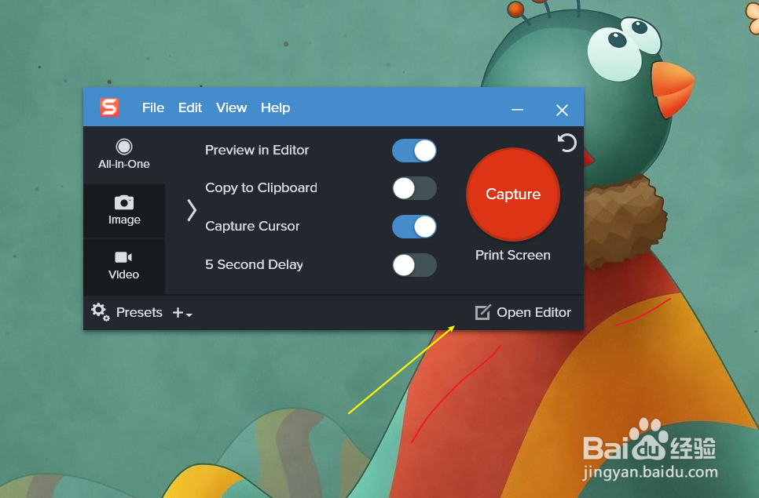Enable the 5 Second Delay toggle

414,265
